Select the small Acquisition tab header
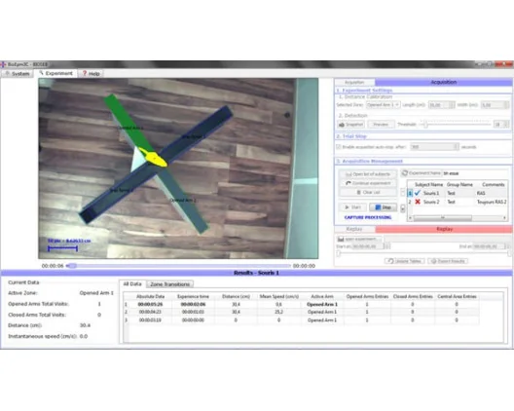 354,82
